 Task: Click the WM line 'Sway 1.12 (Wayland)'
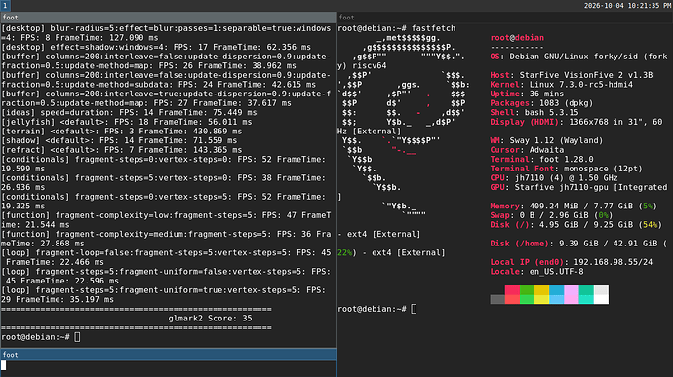tap(546, 140)
